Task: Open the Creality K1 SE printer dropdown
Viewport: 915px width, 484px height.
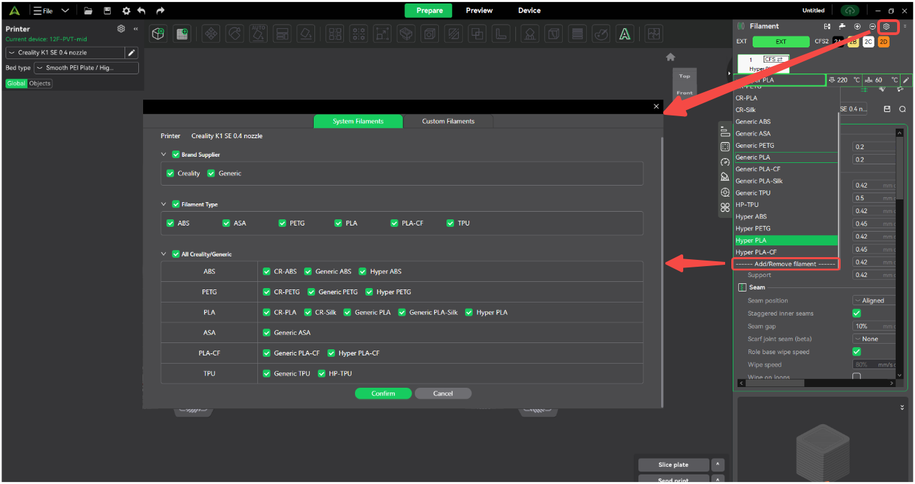Action: tap(65, 52)
